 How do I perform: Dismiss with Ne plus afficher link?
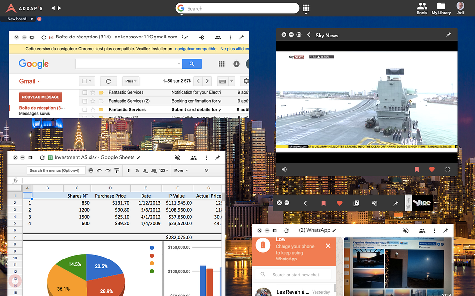click(235, 49)
